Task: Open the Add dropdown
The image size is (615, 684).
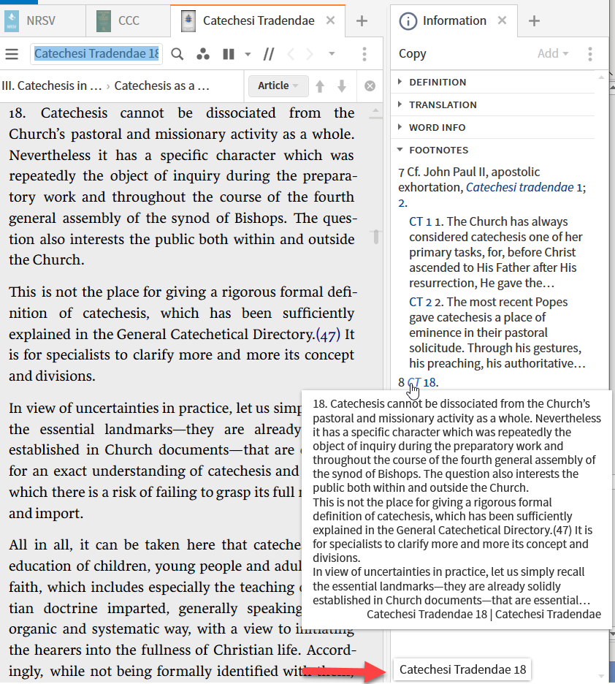Action: click(x=553, y=53)
